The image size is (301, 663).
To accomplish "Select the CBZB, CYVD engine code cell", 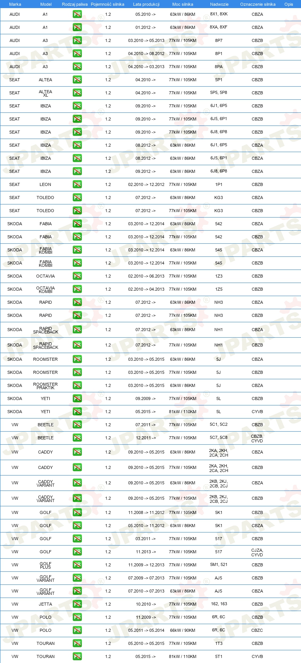I will coord(257,439).
